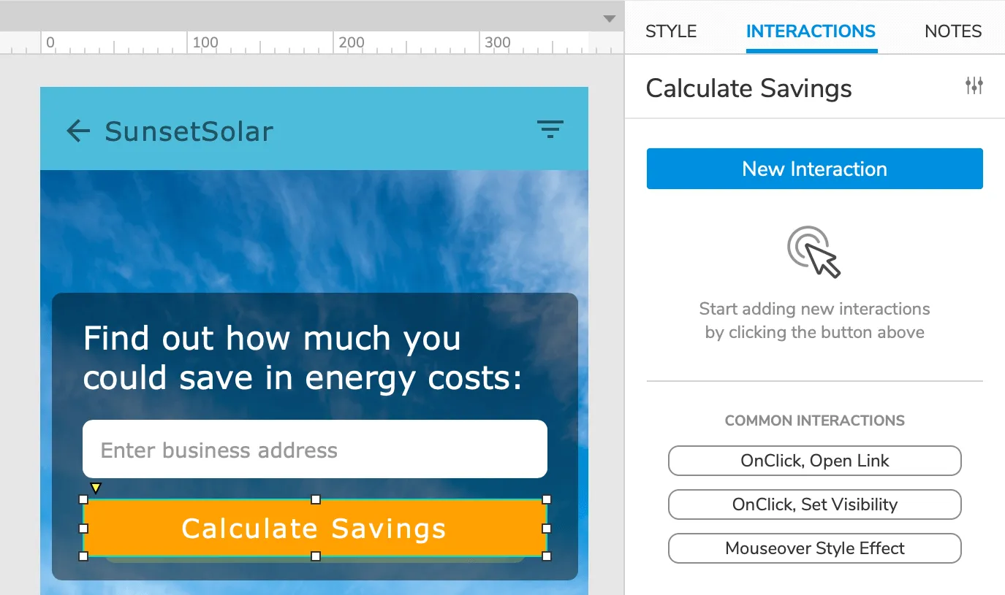Screen dimensions: 1005x595
Task: Click the Enter business address field
Action: pos(314,450)
